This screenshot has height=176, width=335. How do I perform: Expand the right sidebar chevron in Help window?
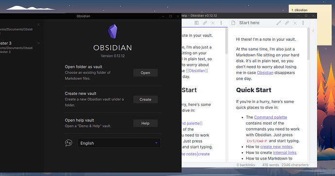tap(314, 31)
